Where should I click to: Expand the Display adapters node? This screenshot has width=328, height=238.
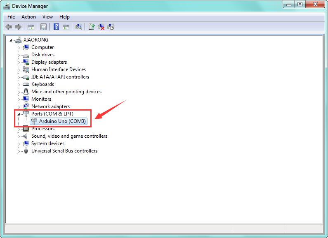point(19,62)
